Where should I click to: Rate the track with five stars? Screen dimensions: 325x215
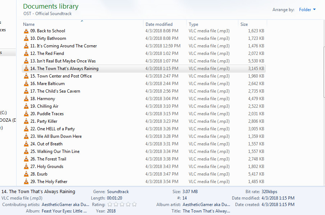[x=134, y=205]
